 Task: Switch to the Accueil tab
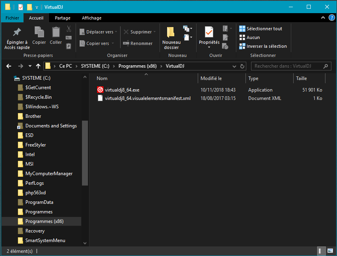36,18
